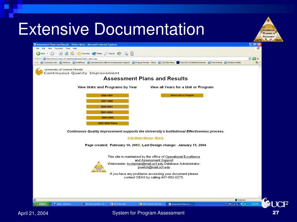Email webmaster kcoleman@mail.ucf.edu

pyautogui.click(x=145, y=164)
